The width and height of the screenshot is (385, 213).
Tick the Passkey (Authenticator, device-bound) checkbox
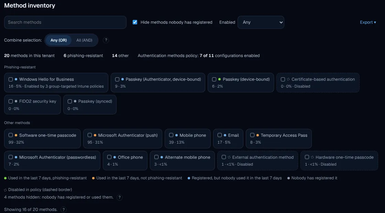[x=117, y=79]
